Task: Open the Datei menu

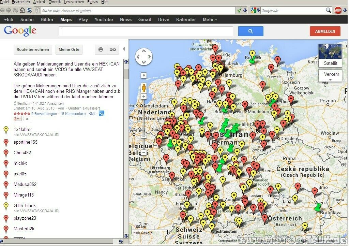Action: [4, 2]
